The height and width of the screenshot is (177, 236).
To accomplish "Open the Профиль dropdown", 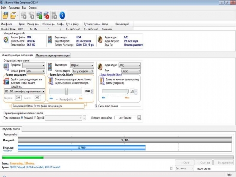I will [x=34, y=65].
